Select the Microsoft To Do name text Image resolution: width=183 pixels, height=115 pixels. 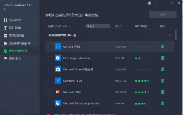73,81
